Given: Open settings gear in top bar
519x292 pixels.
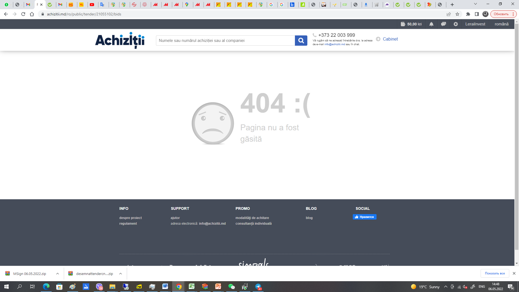Looking at the screenshot, I should click(456, 24).
